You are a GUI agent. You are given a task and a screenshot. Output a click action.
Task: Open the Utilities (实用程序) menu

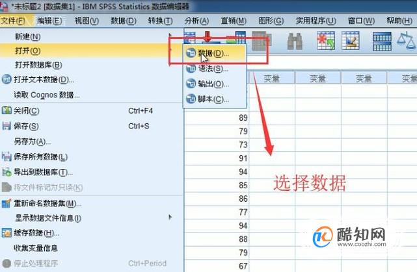click(316, 21)
